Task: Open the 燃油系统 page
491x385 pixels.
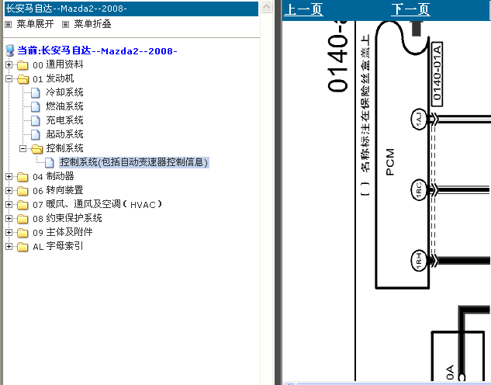Action: [64, 106]
